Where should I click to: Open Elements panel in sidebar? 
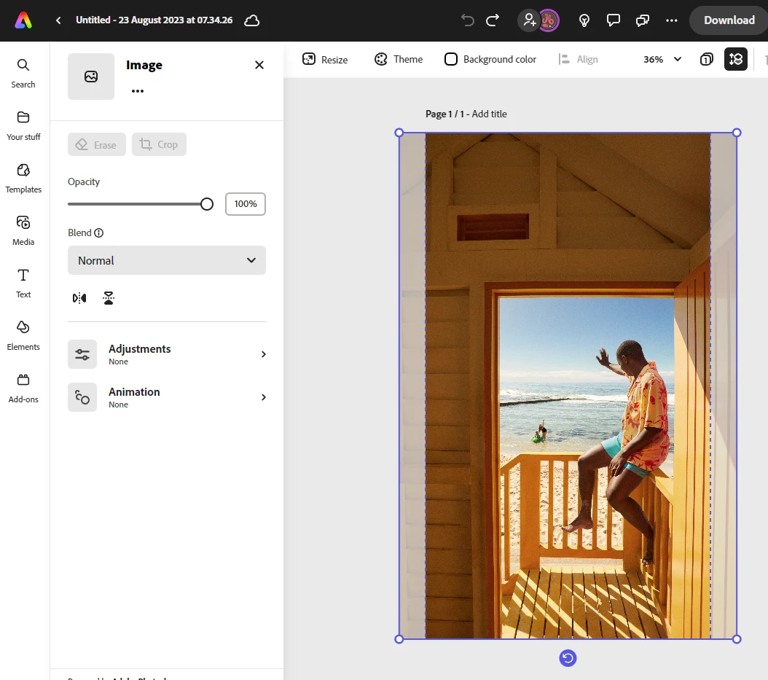23,335
